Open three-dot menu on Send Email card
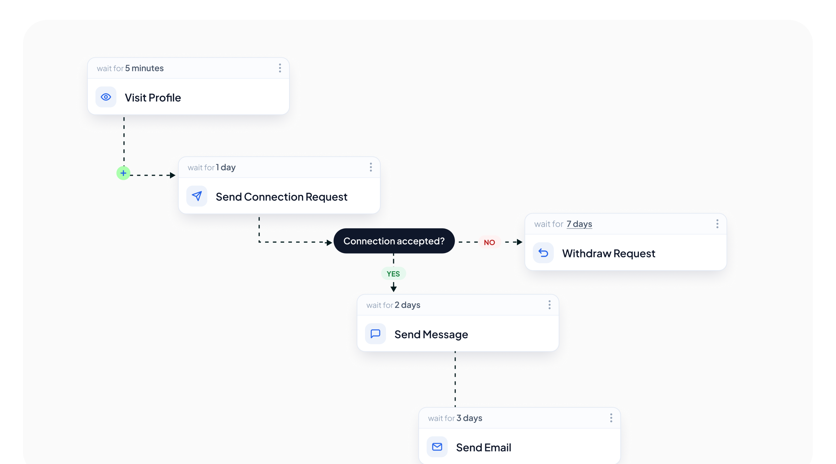Viewport: 836px width, 464px height. 611,418
